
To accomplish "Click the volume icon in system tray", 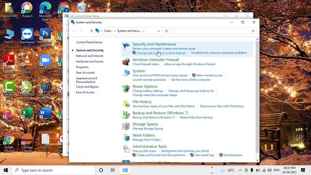I will (x=269, y=170).
